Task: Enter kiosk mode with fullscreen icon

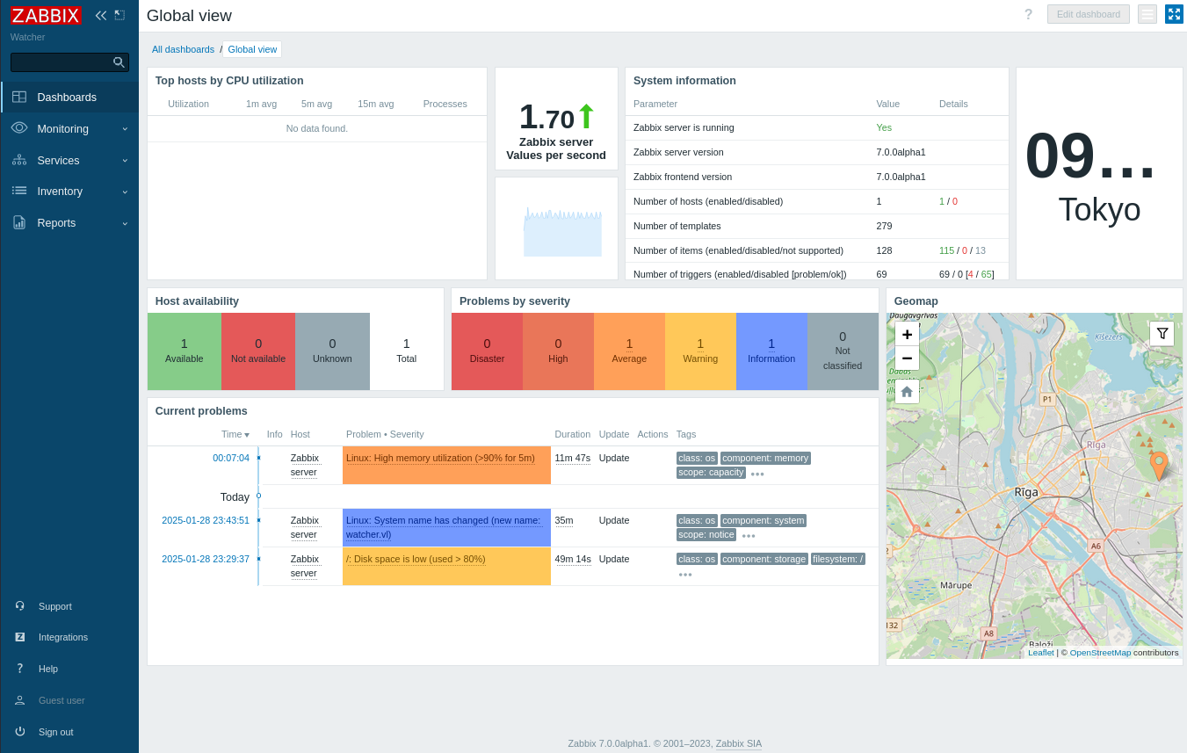Action: click(1174, 14)
